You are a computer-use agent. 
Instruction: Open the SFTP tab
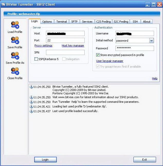pos(74,22)
